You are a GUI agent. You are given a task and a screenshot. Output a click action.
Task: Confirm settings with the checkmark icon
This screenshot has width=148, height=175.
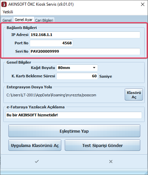[x=37, y=161]
